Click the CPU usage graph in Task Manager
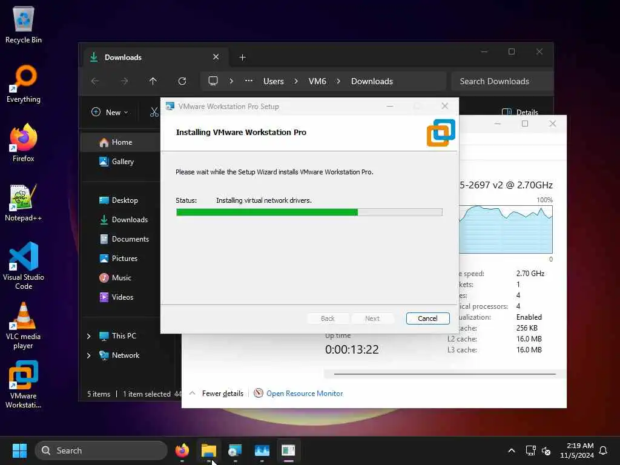Viewport: 620px width, 465px height. coord(506,229)
